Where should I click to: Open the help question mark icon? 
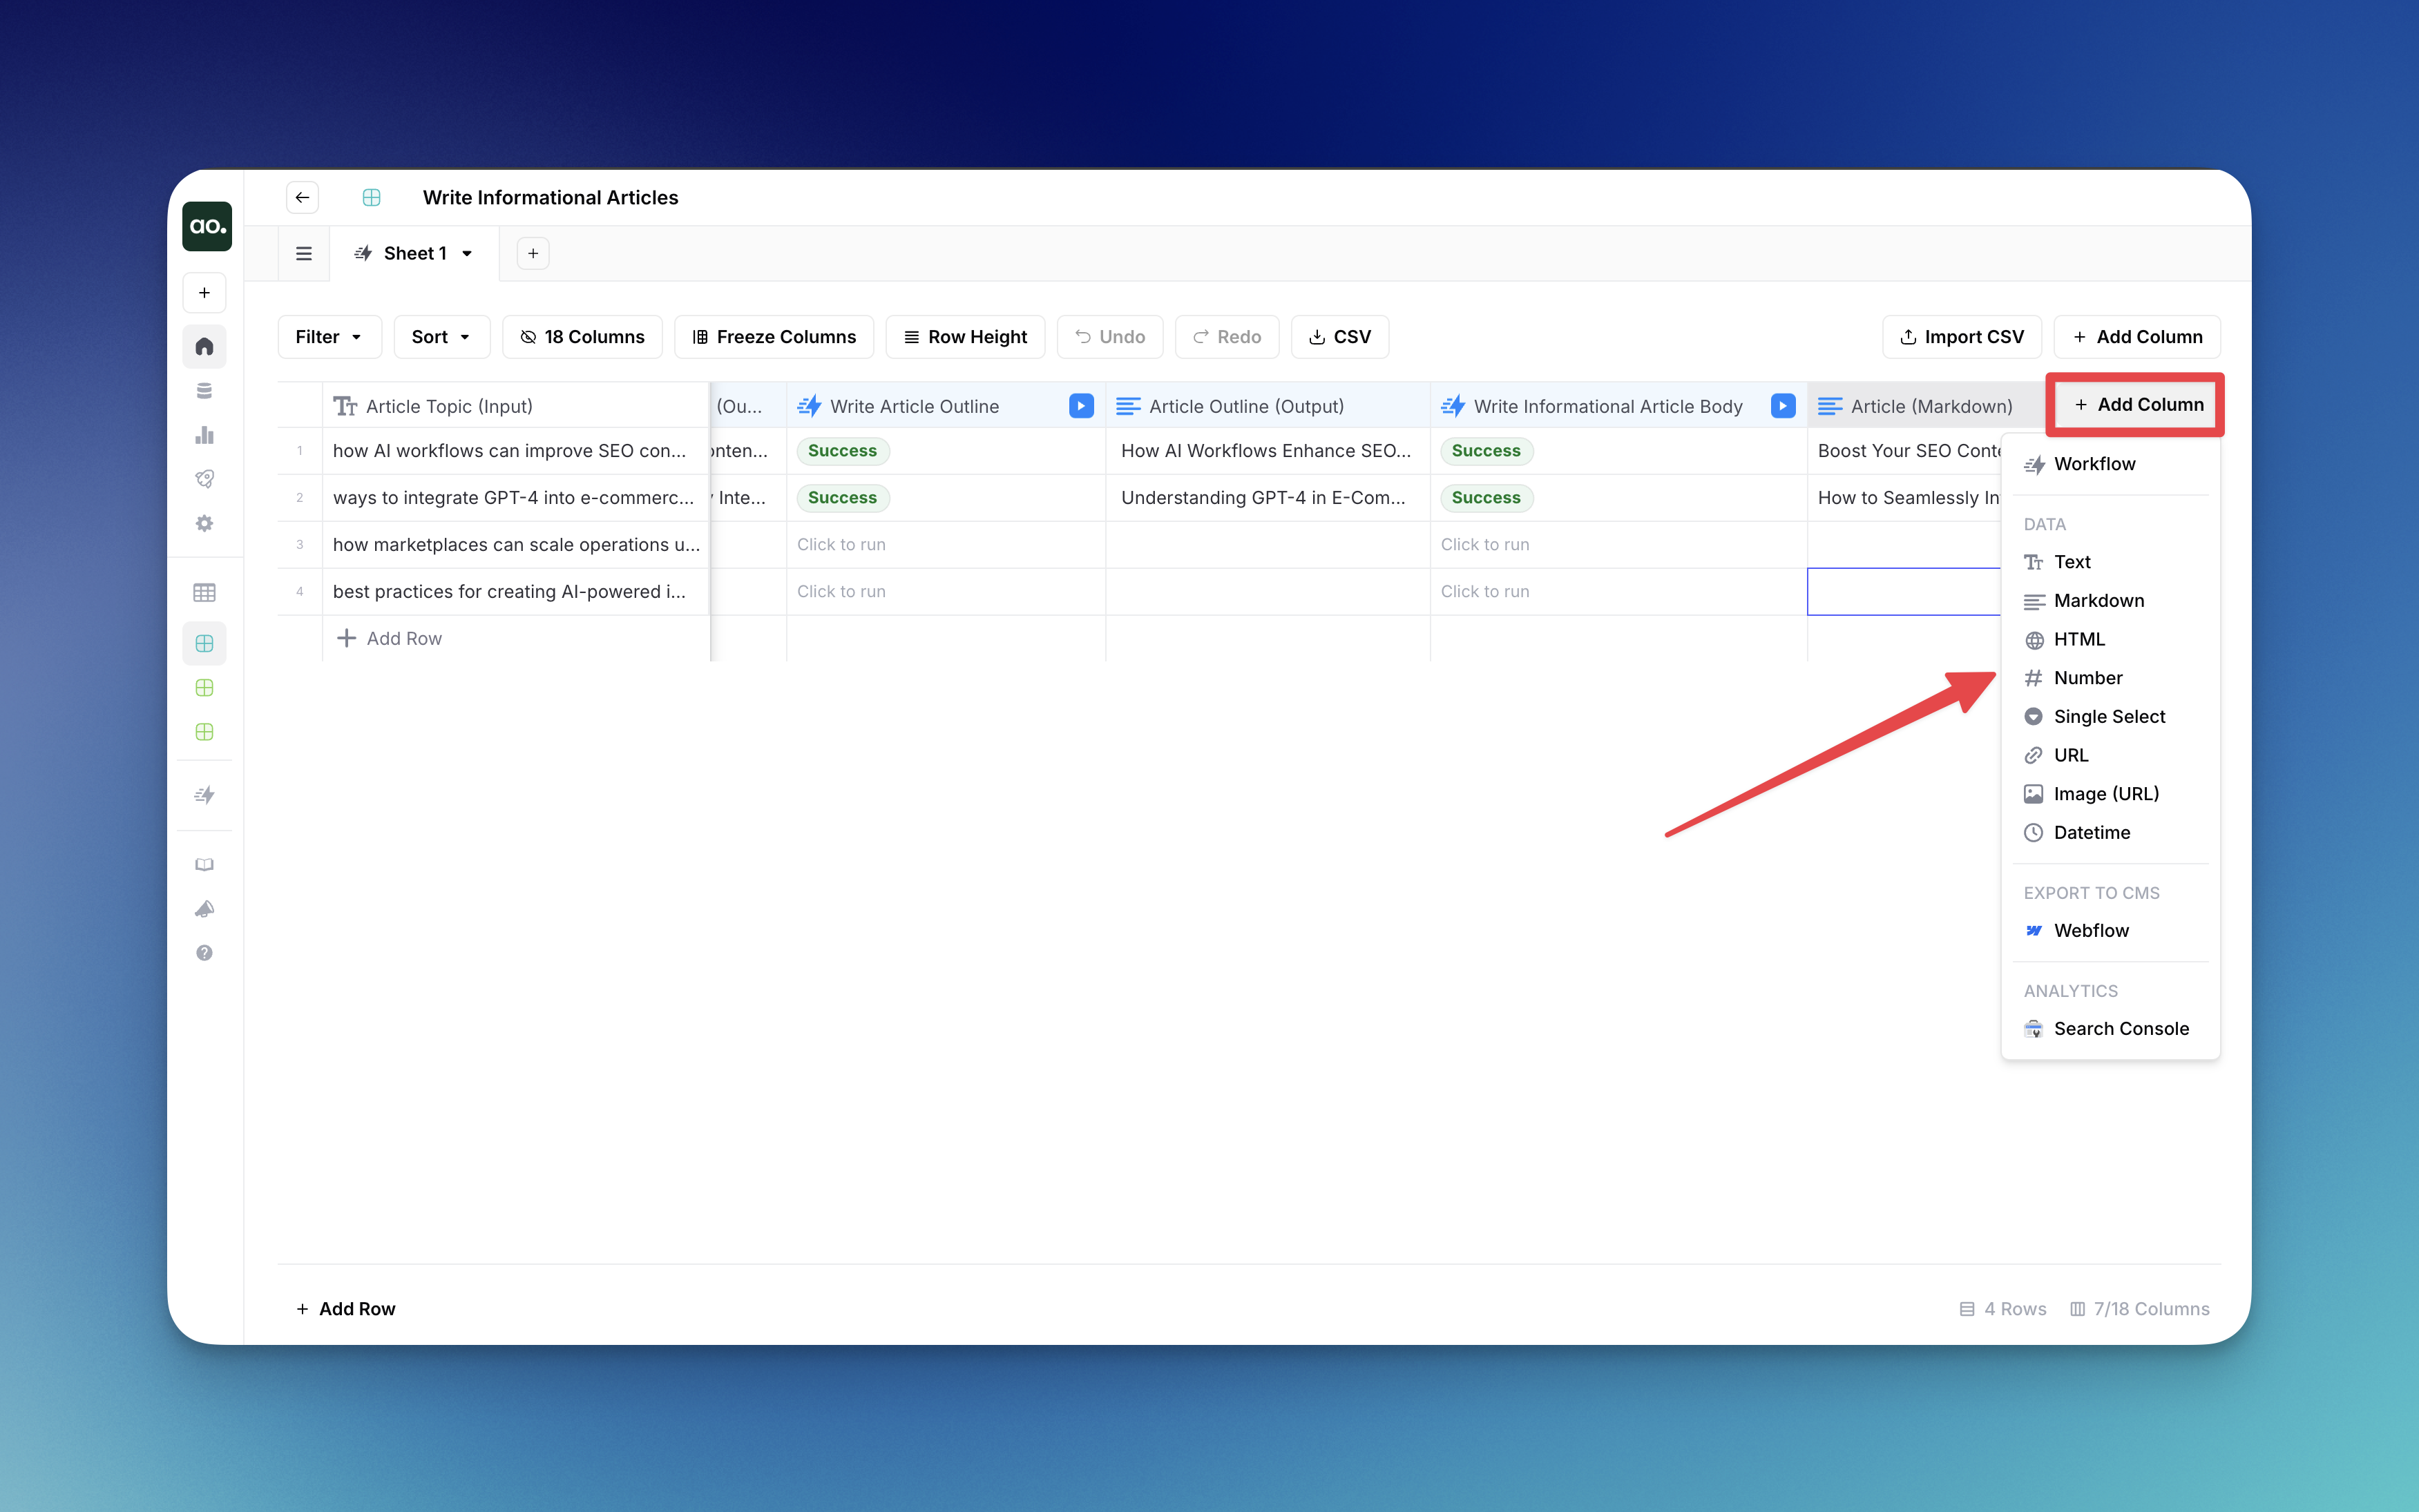click(x=204, y=952)
